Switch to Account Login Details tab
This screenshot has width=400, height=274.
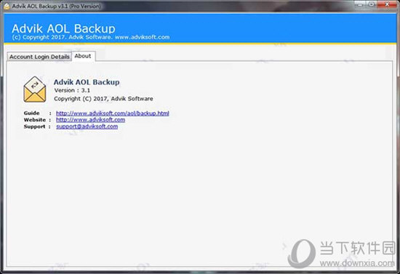point(39,57)
